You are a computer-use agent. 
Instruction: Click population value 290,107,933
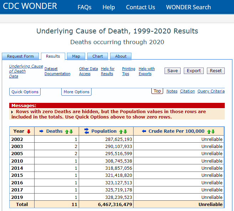pos(119,147)
